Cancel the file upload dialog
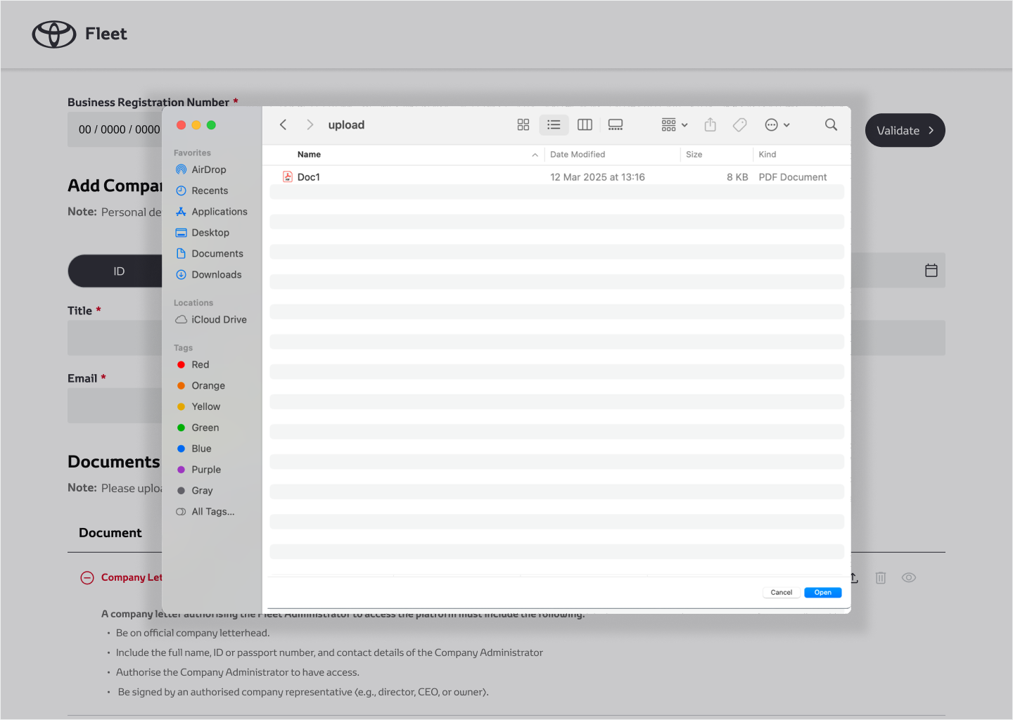Screen dimensions: 1013x720 781,593
